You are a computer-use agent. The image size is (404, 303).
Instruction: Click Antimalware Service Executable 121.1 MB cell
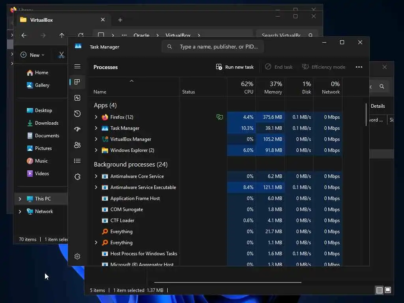point(270,187)
